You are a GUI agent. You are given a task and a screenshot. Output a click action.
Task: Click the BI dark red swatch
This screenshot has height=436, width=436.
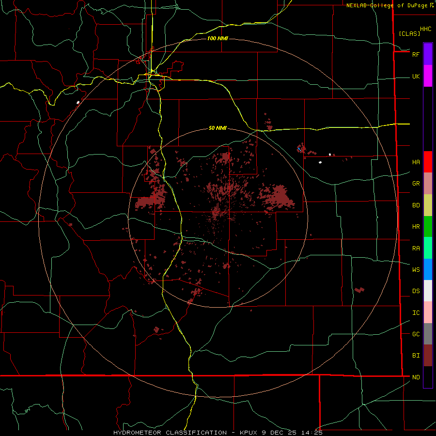428,356
